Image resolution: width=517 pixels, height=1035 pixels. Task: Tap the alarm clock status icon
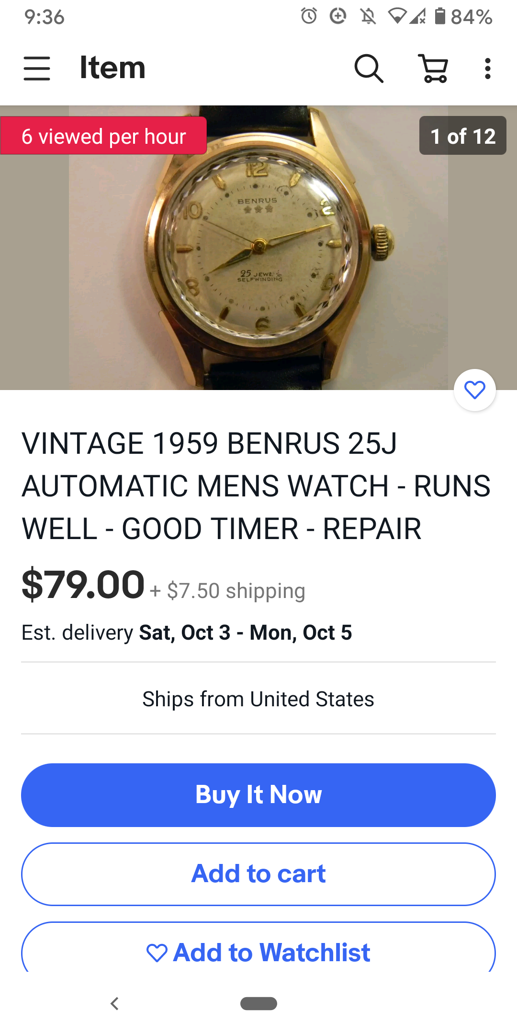[309, 16]
